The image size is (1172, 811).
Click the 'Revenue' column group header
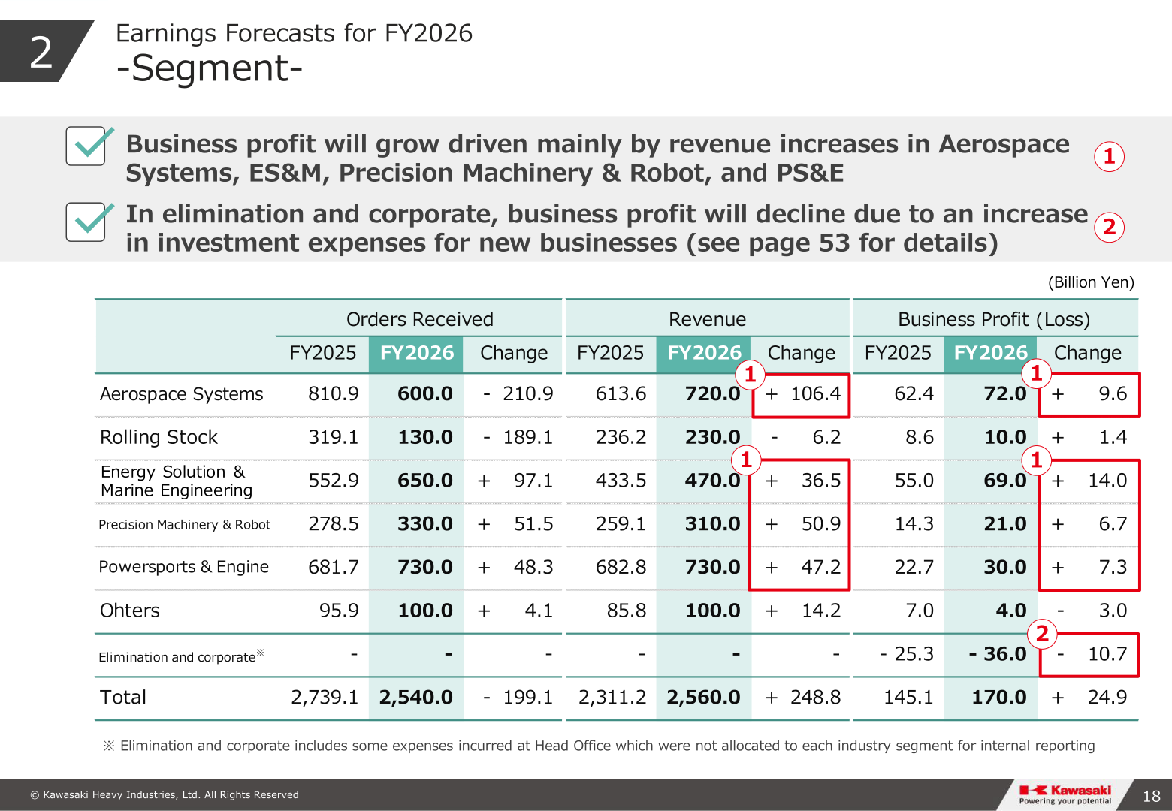click(x=707, y=319)
